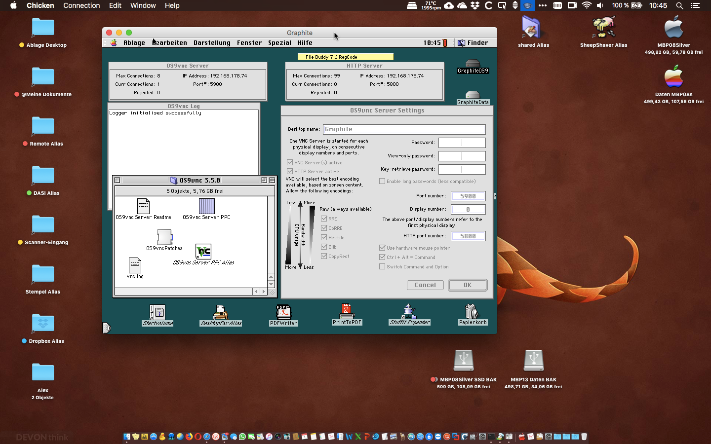Click the File Buddy 7.6 RegCode note

pyautogui.click(x=346, y=57)
